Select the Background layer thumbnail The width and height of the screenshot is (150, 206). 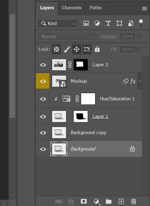pyautogui.click(x=59, y=149)
